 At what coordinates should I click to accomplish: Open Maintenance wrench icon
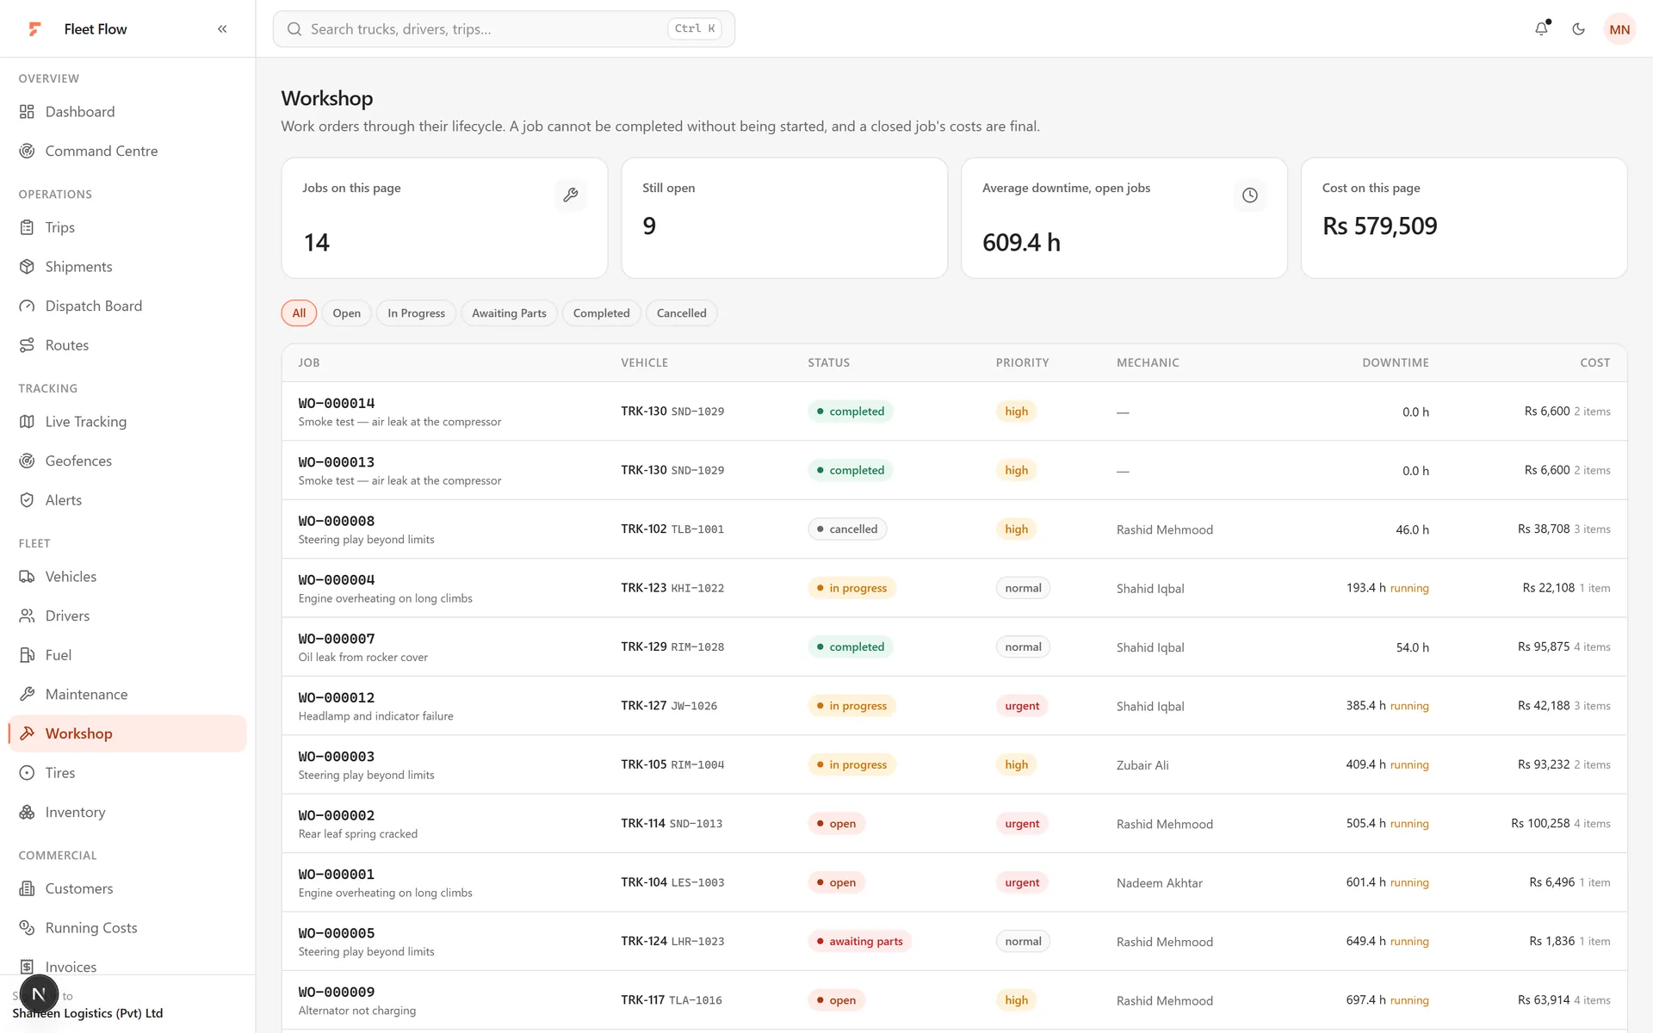point(28,695)
